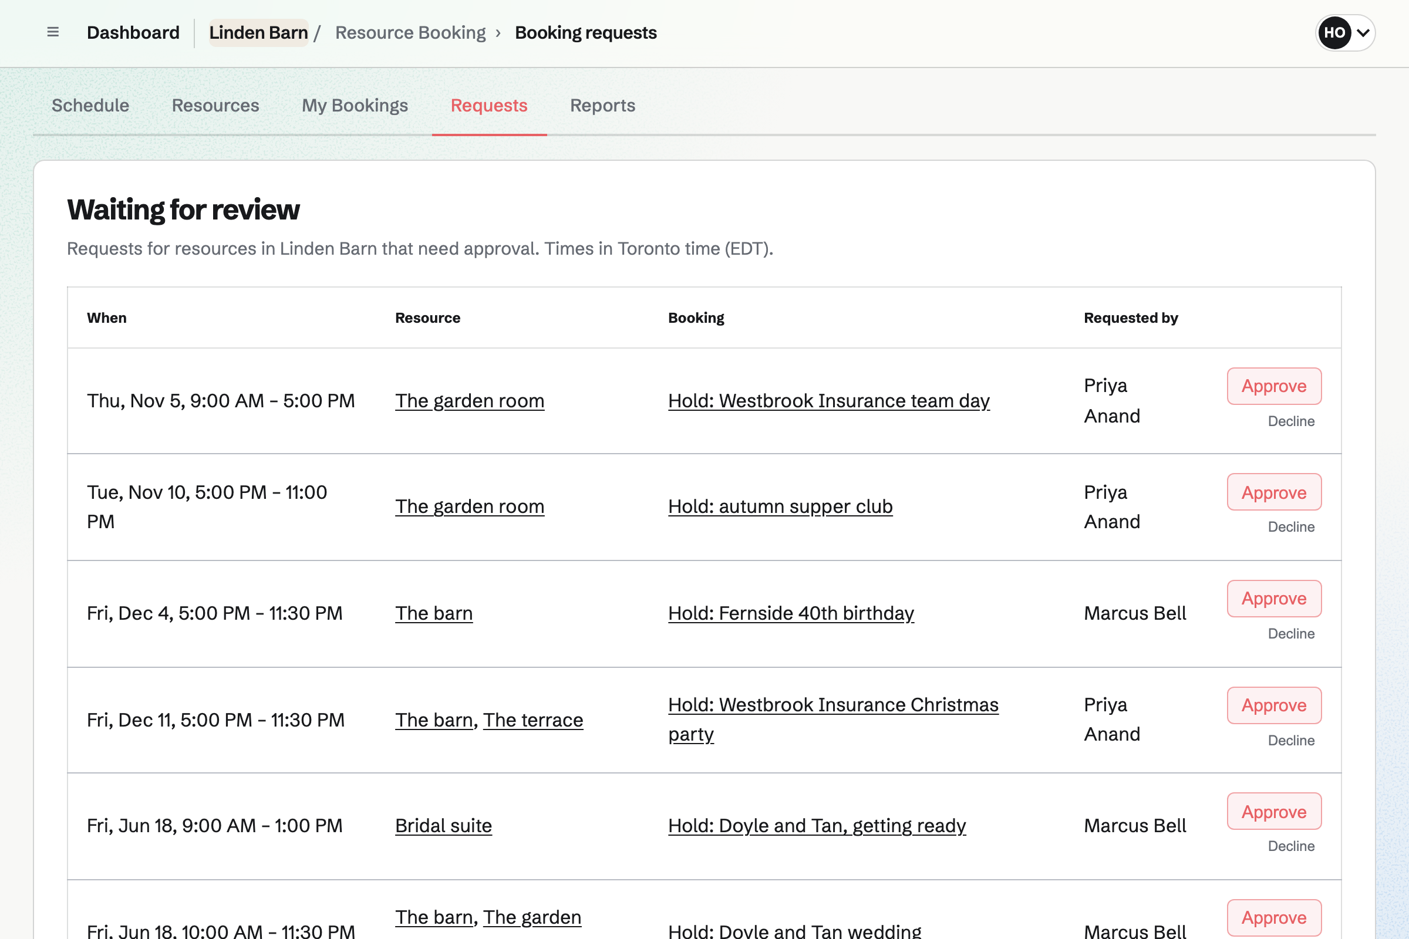Switch to the Resources tab
The width and height of the screenshot is (1409, 939).
pyautogui.click(x=215, y=106)
